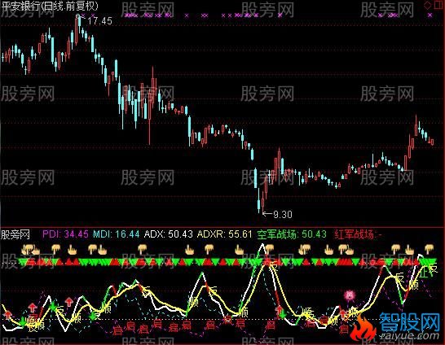Click the green 正 marker on indicator
This screenshot has width=445, height=345.
coord(425,273)
